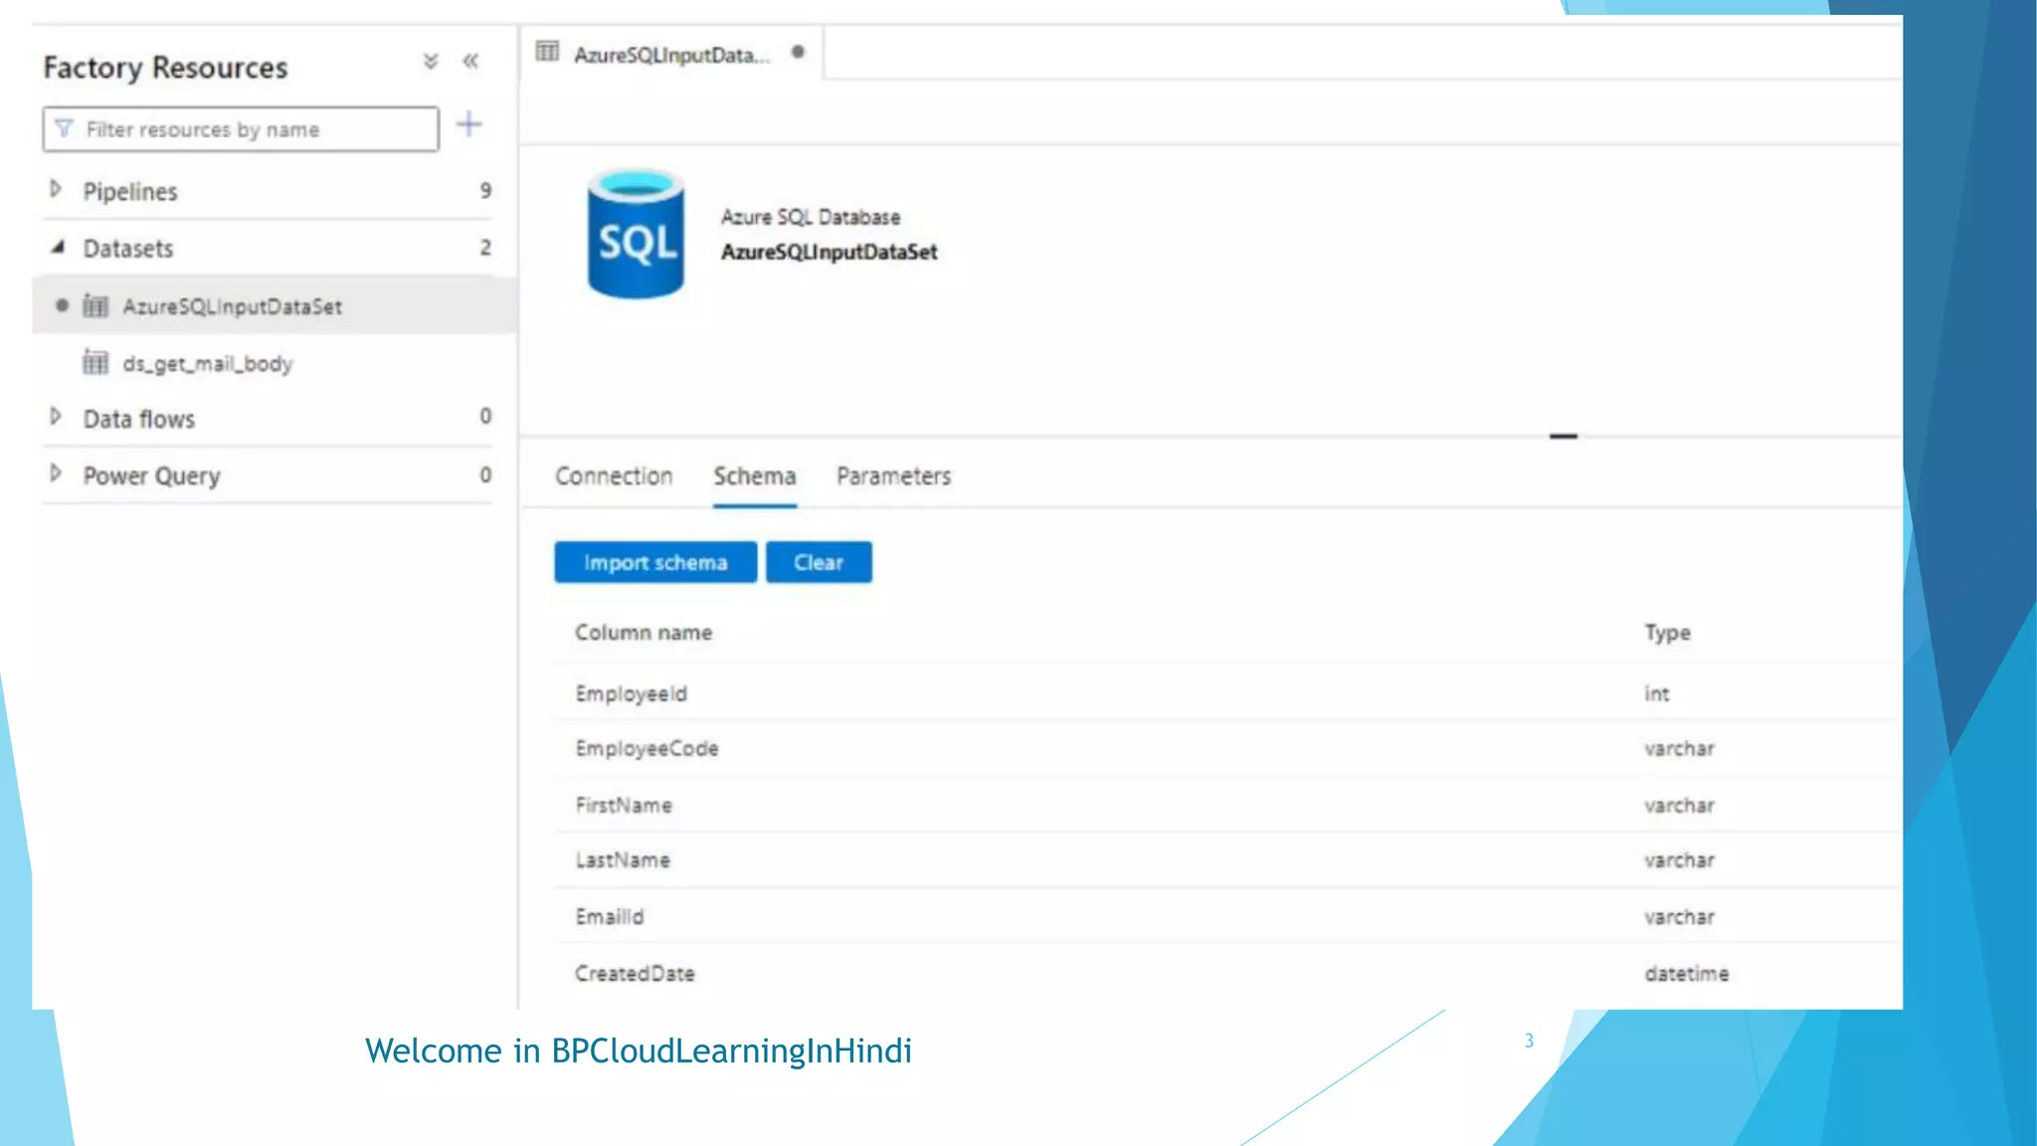Click varchar type for FirstName row

(x=1679, y=805)
